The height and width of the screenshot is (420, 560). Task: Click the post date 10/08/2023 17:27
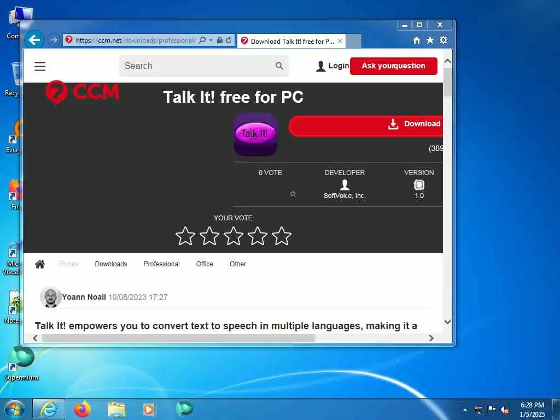point(138,297)
